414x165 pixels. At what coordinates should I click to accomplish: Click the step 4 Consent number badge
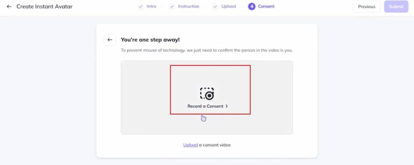pos(251,6)
